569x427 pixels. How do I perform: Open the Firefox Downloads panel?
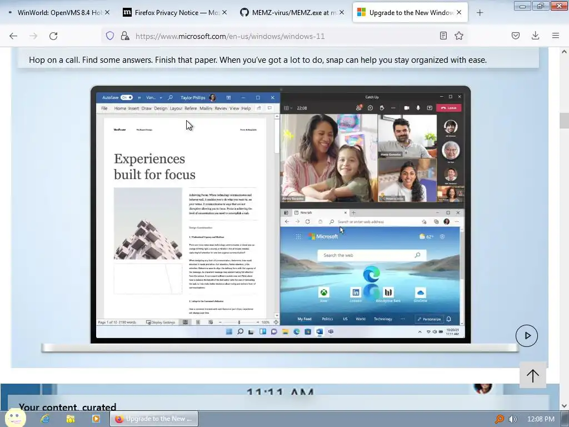coord(535,36)
